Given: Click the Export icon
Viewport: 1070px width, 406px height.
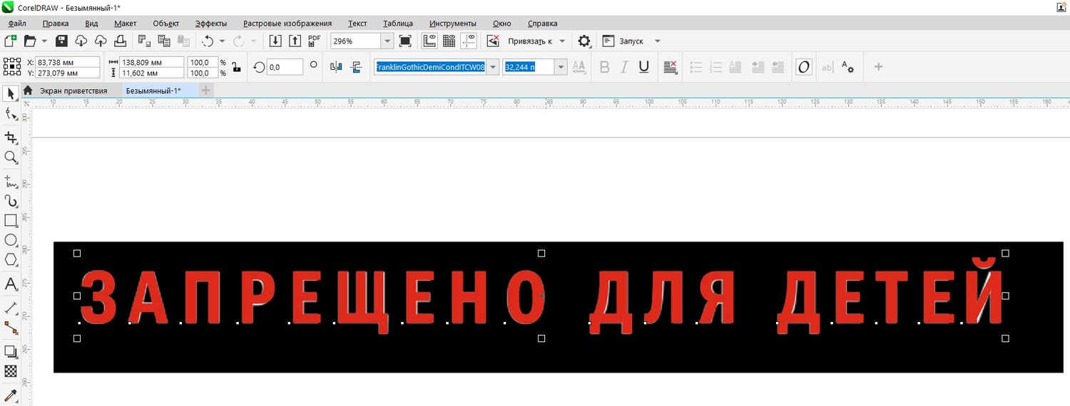Looking at the screenshot, I should tap(295, 41).
